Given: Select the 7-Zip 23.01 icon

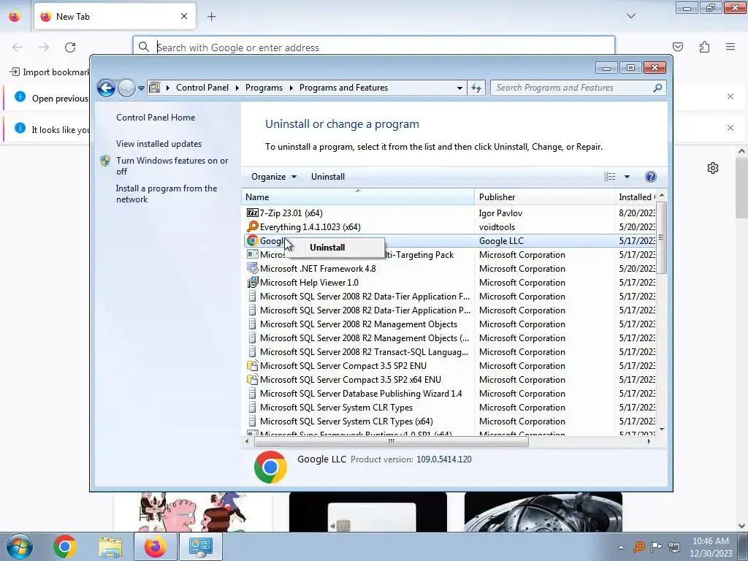Looking at the screenshot, I should pos(252,213).
